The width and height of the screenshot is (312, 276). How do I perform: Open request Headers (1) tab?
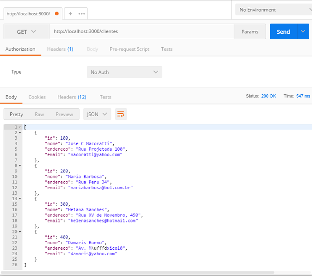coord(60,49)
